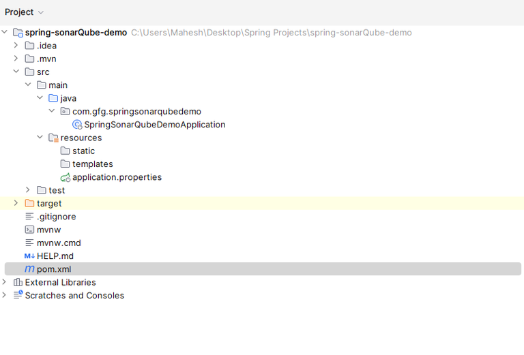Collapse the java source folder
The image size is (524, 355).
(40, 97)
